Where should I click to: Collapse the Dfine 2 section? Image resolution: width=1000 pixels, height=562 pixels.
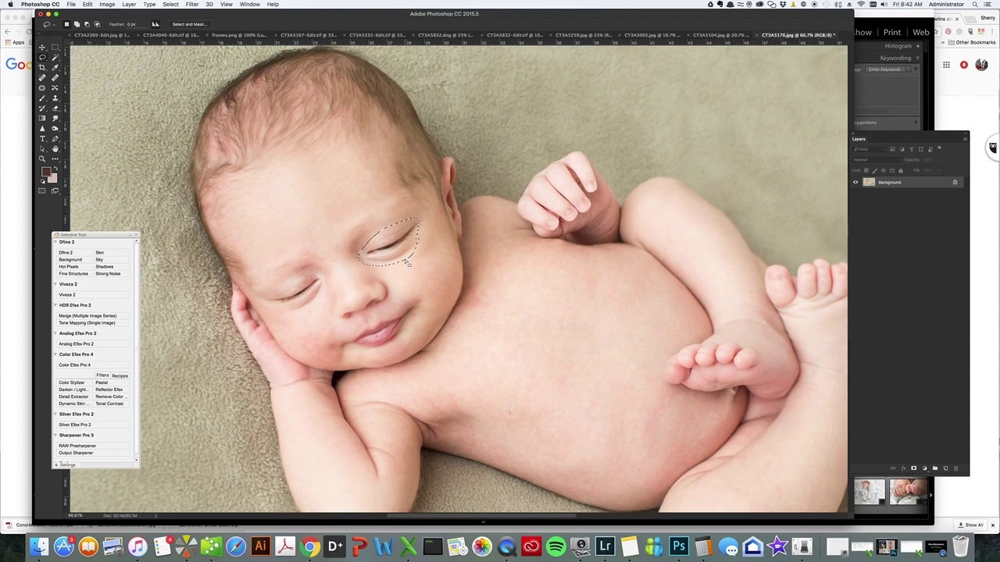pyautogui.click(x=55, y=242)
